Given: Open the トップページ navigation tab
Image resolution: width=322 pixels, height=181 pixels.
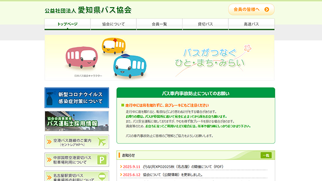Looking at the screenshot, I should coord(67,24).
